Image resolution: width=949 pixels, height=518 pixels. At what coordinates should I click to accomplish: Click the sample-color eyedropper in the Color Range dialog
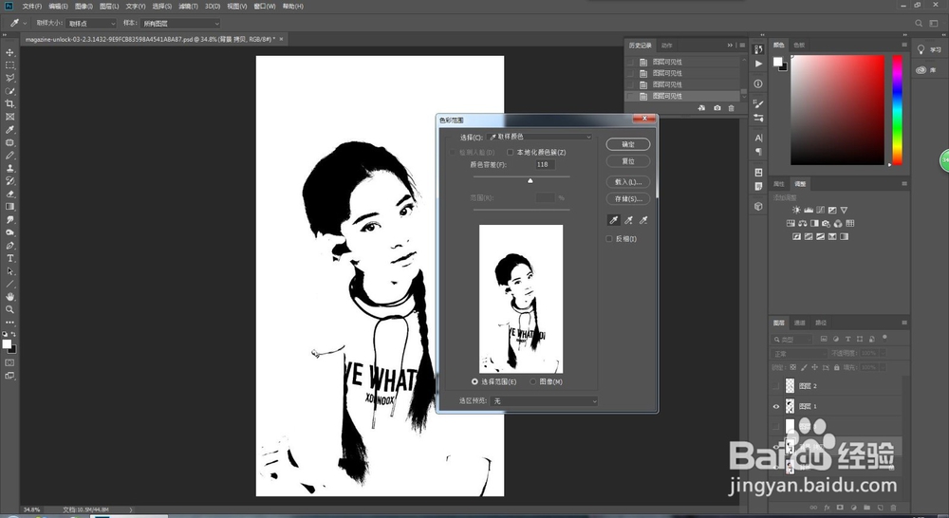pyautogui.click(x=614, y=220)
